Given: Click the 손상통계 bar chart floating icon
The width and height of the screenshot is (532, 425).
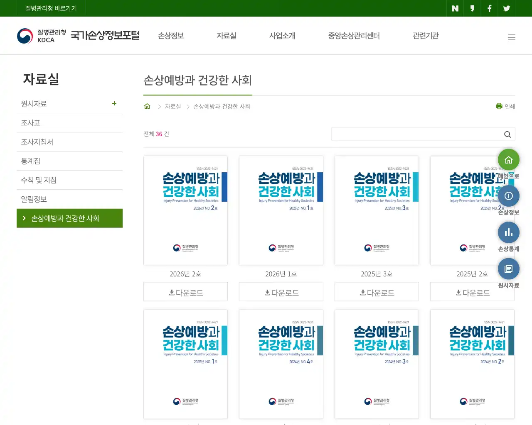Looking at the screenshot, I should tap(509, 232).
